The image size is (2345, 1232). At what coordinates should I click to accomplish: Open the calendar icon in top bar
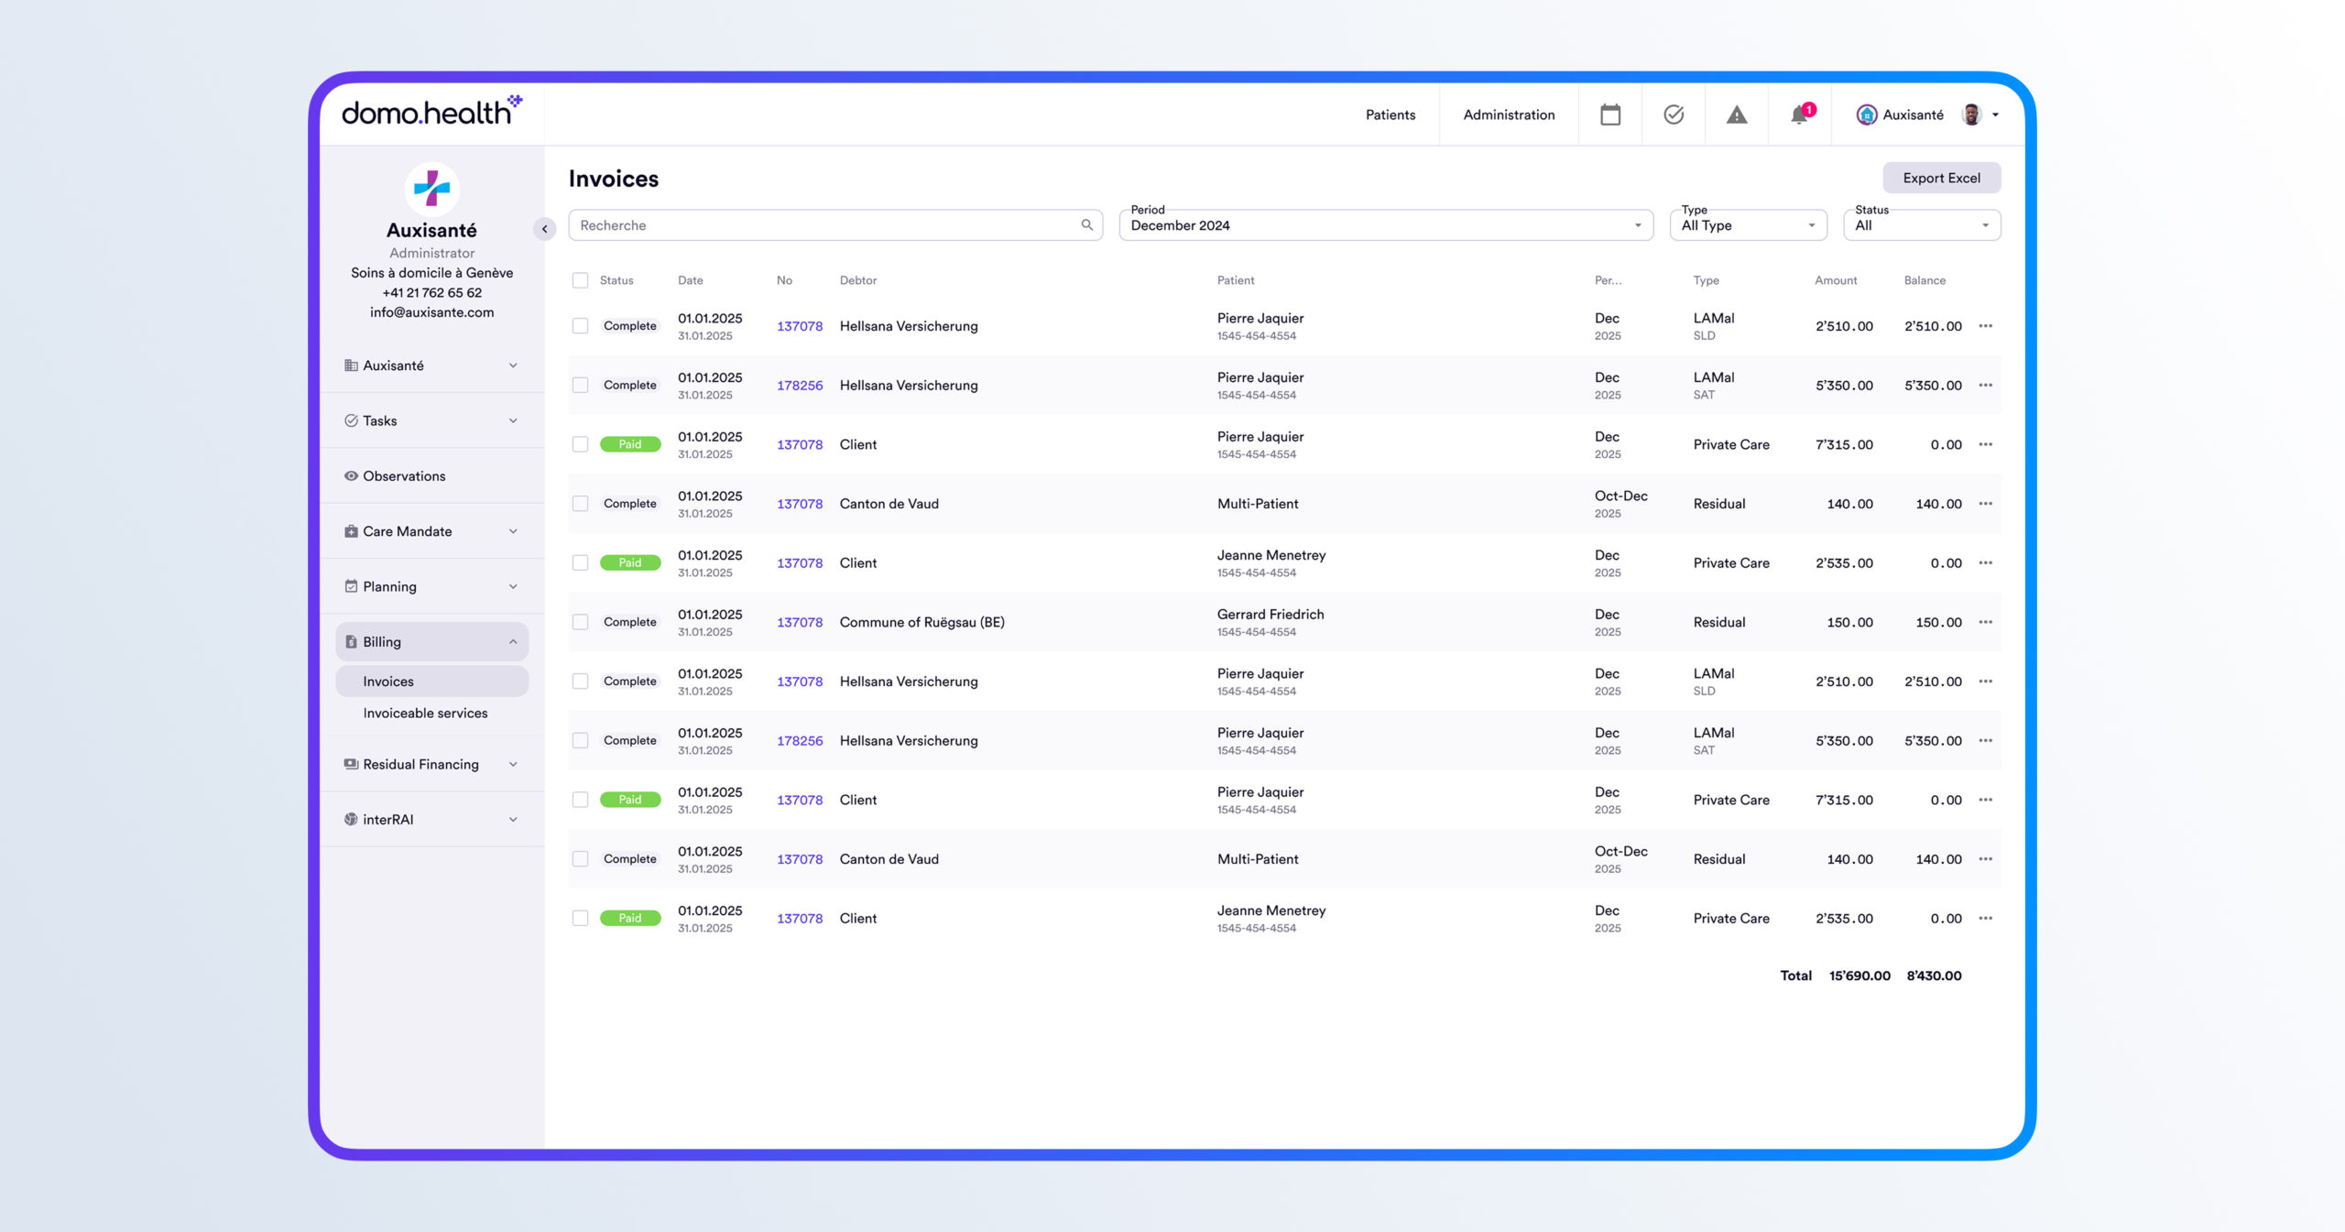point(1609,114)
